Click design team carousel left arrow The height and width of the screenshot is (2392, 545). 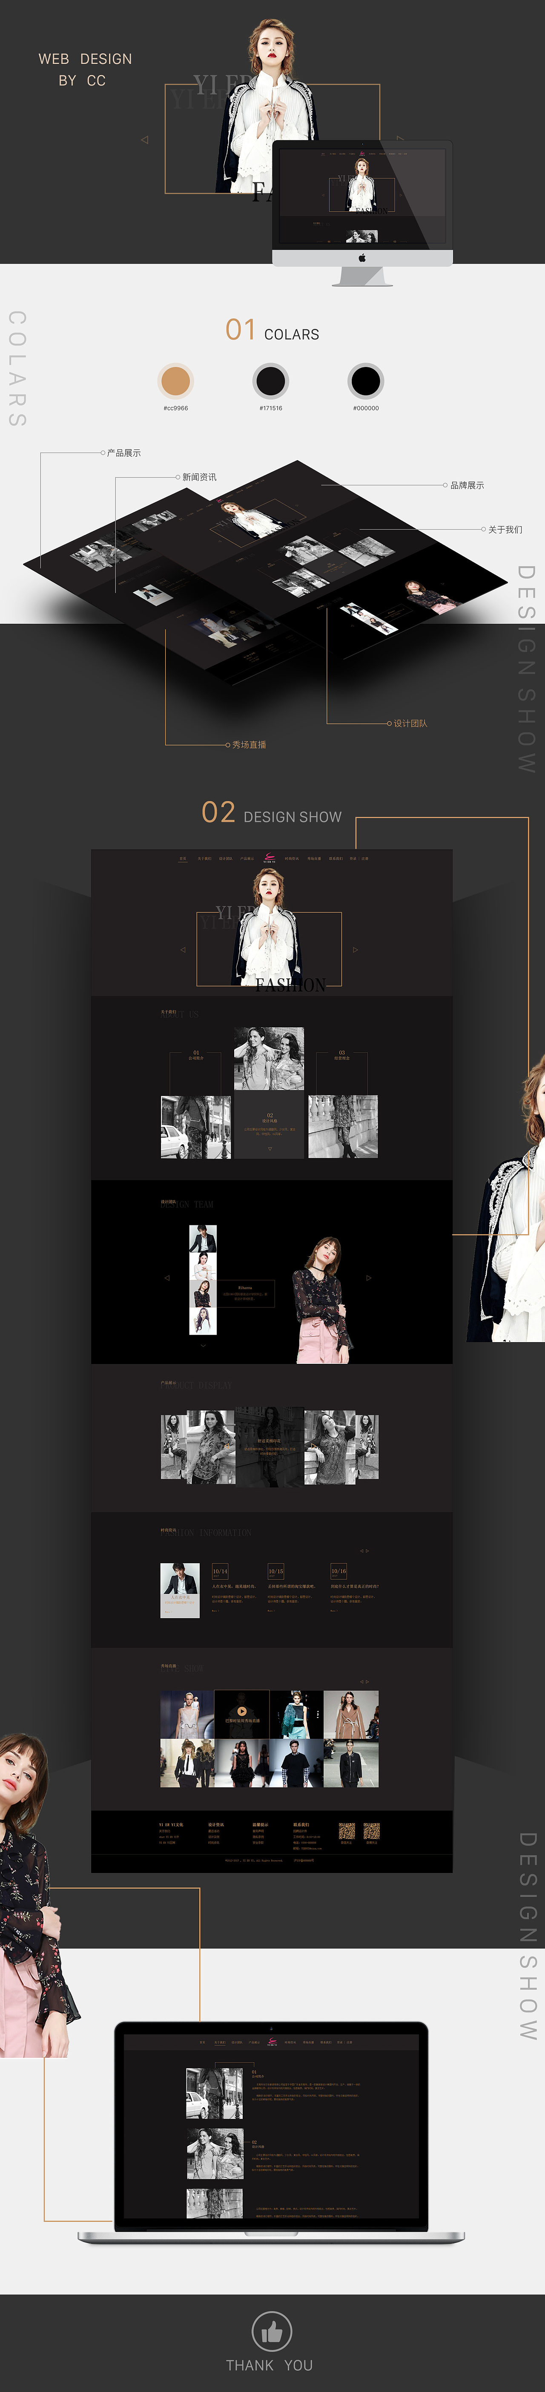[167, 1278]
